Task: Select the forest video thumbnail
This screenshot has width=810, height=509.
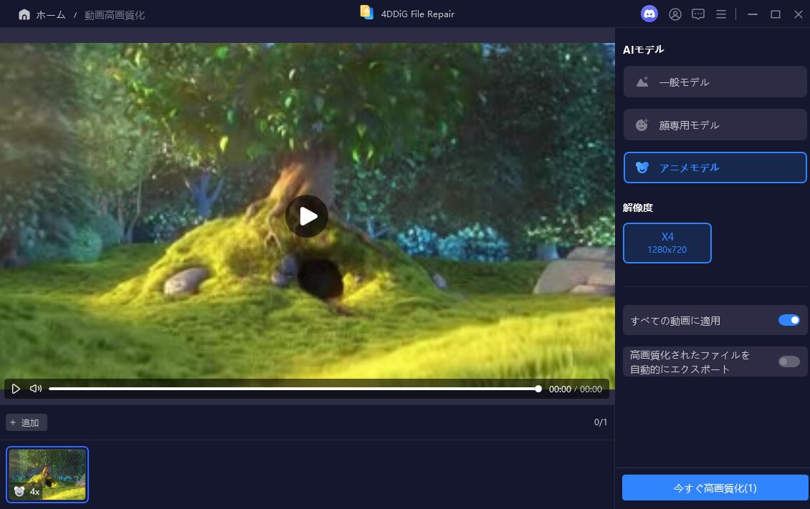Action: 47,475
